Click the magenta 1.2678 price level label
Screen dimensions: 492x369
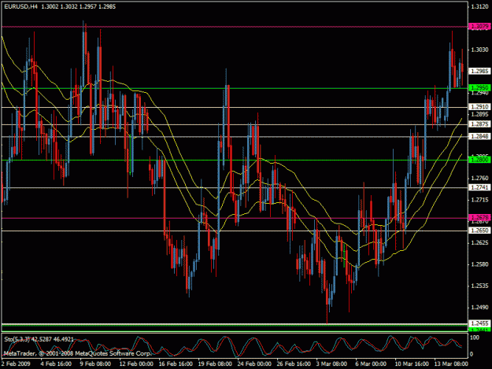click(479, 218)
